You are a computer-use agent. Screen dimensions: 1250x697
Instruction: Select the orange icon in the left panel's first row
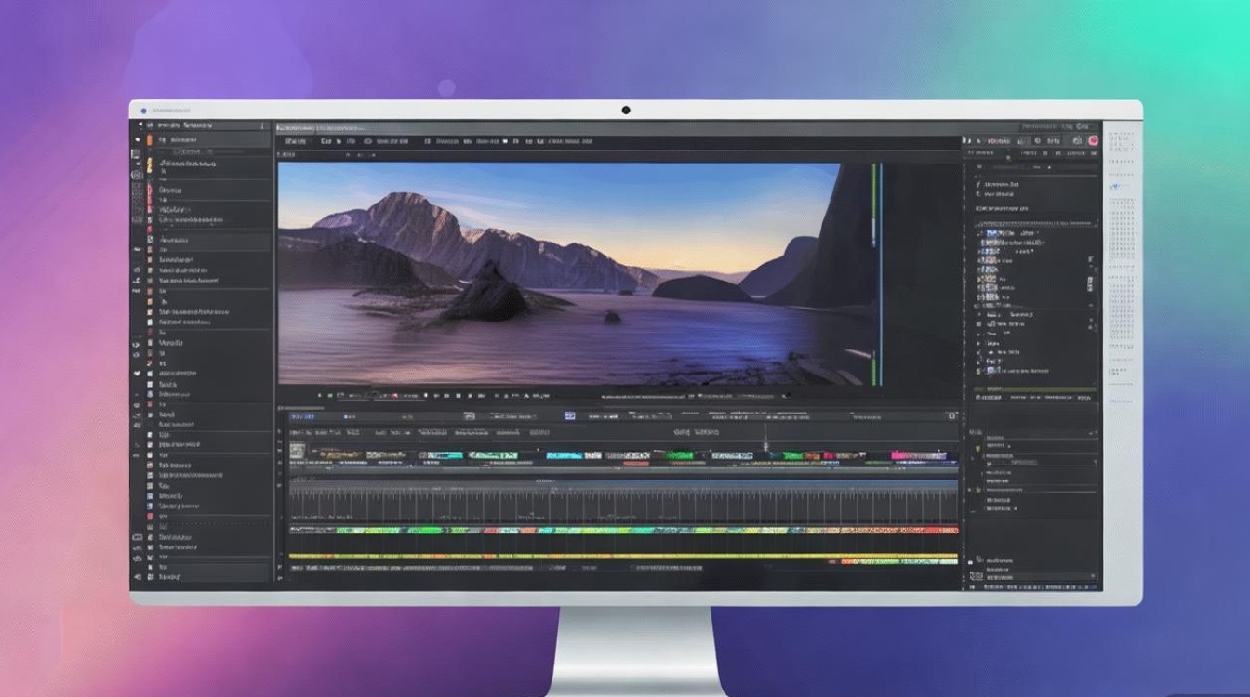tap(149, 140)
